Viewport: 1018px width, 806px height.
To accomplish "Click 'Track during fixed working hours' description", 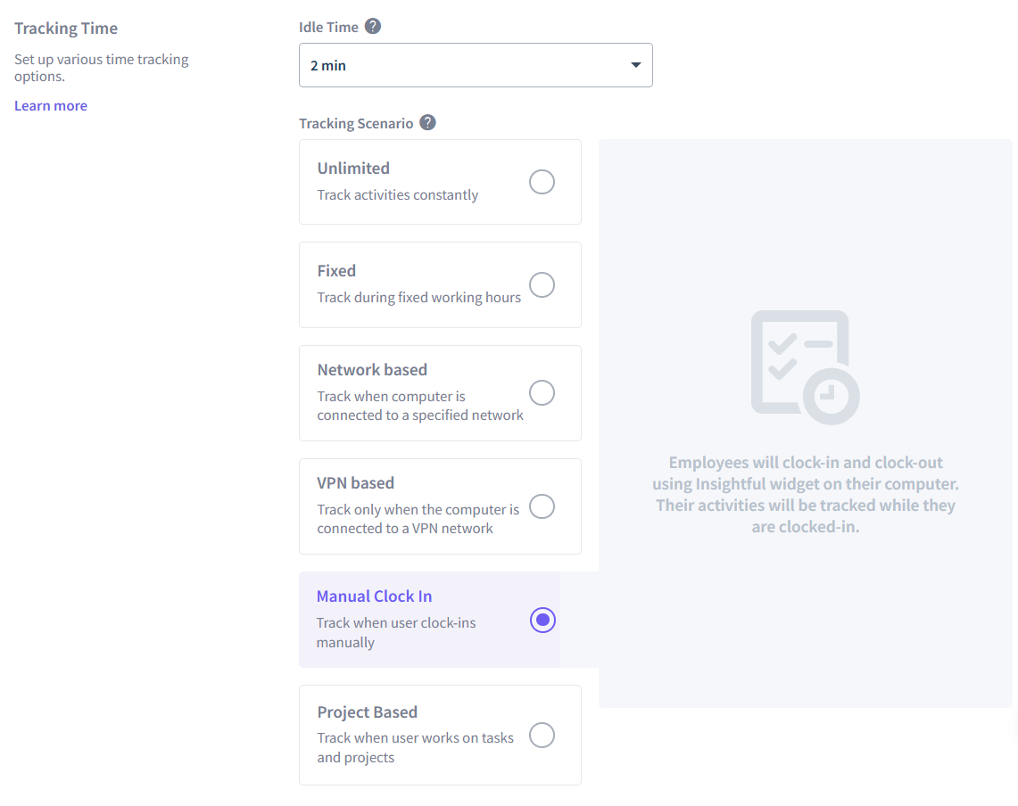I will [419, 297].
